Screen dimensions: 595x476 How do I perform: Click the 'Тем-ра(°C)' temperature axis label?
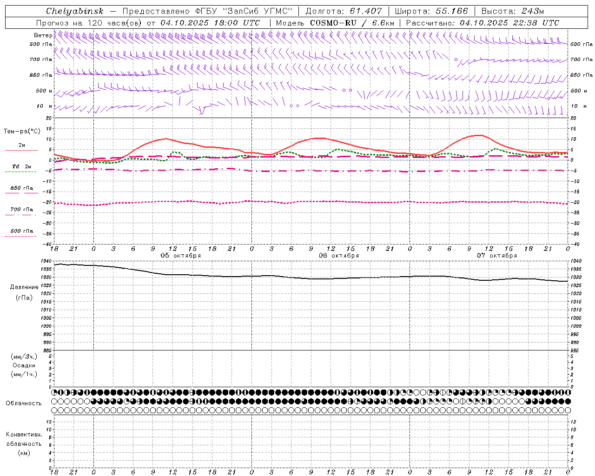(x=22, y=132)
